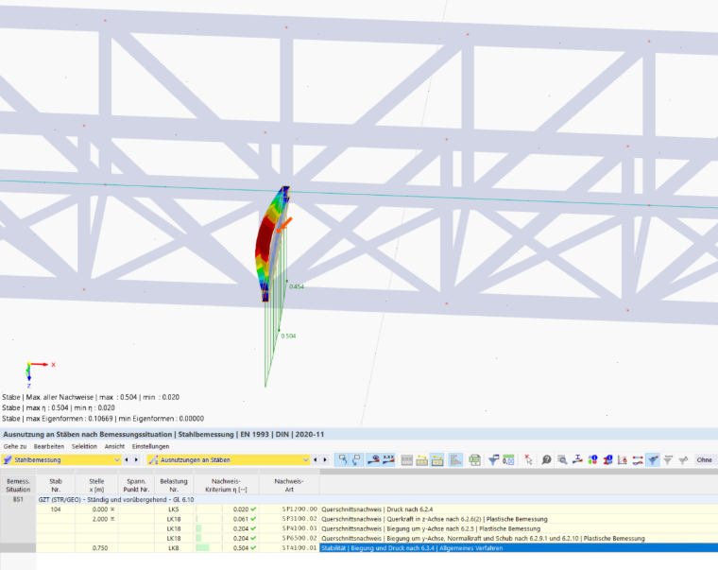Image resolution: width=718 pixels, height=570 pixels.
Task: Click the question mark info bubble icon
Action: click(546, 459)
